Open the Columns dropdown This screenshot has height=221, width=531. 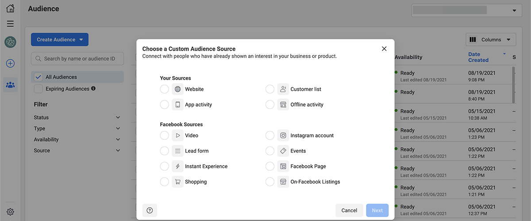click(491, 40)
